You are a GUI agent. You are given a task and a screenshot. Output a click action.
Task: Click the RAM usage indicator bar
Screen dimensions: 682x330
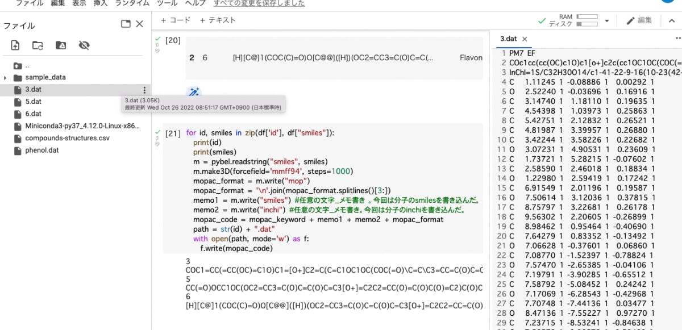click(x=587, y=16)
